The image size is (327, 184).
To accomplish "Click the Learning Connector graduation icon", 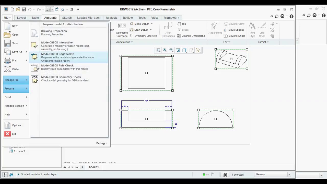I will click(x=283, y=16).
